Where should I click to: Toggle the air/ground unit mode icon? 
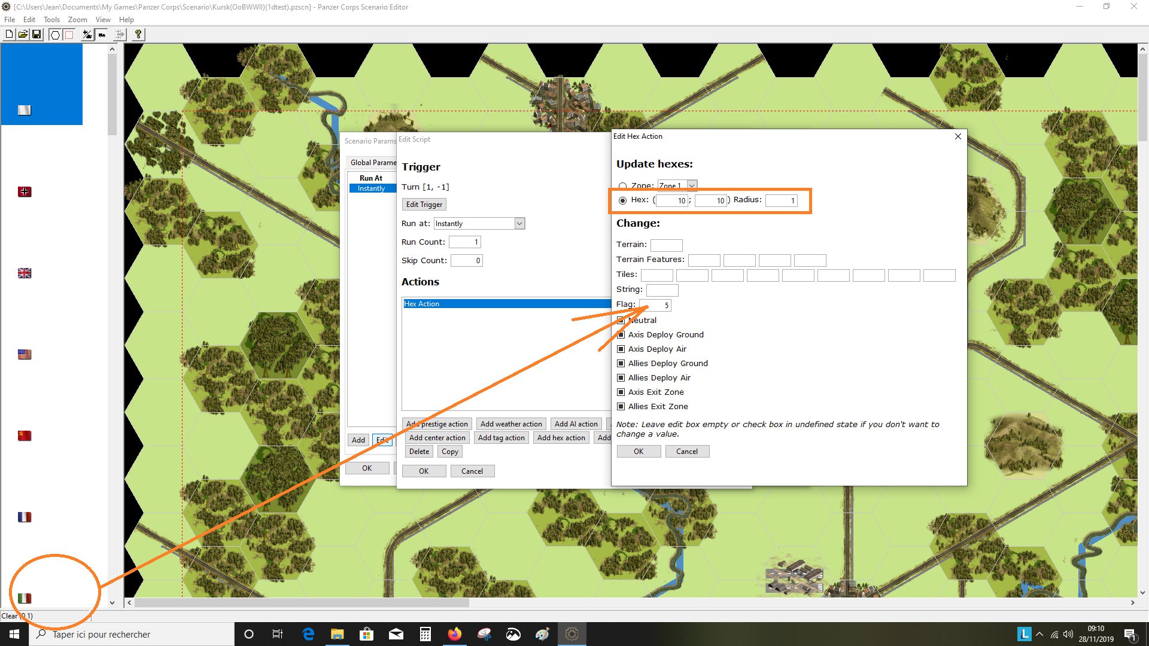87,35
